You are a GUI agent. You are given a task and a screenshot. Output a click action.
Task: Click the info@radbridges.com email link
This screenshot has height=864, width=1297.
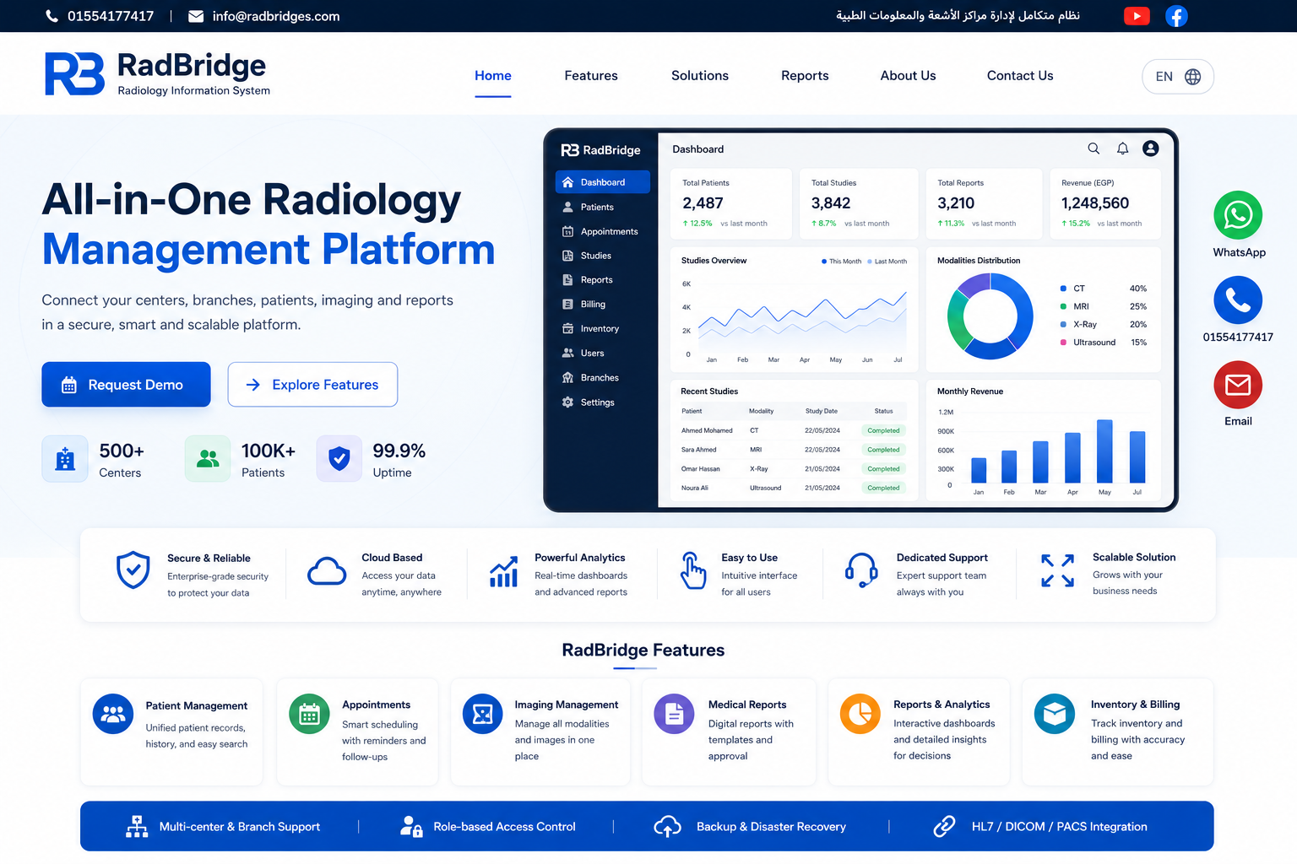[x=276, y=16]
